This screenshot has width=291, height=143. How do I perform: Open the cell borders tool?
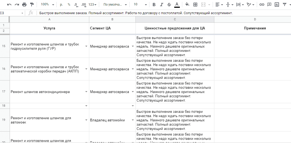pyautogui.click(x=195, y=5)
